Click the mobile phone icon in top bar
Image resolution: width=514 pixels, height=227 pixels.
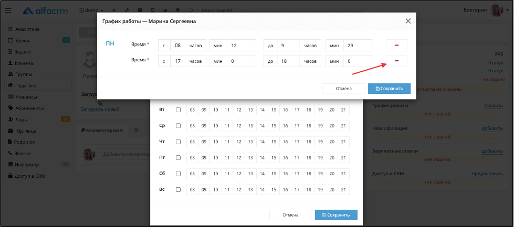pyautogui.click(x=152, y=10)
